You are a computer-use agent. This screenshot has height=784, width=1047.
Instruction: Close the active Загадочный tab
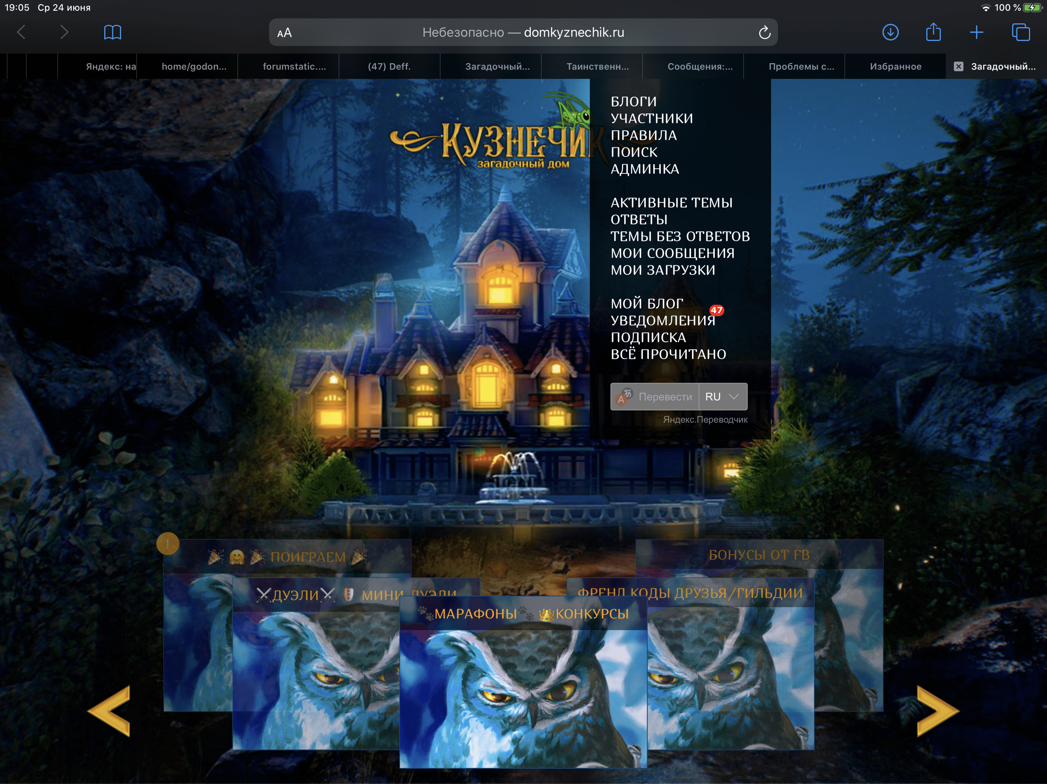pyautogui.click(x=958, y=66)
